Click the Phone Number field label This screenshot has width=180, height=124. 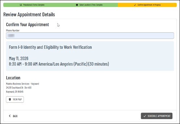tap(13, 30)
